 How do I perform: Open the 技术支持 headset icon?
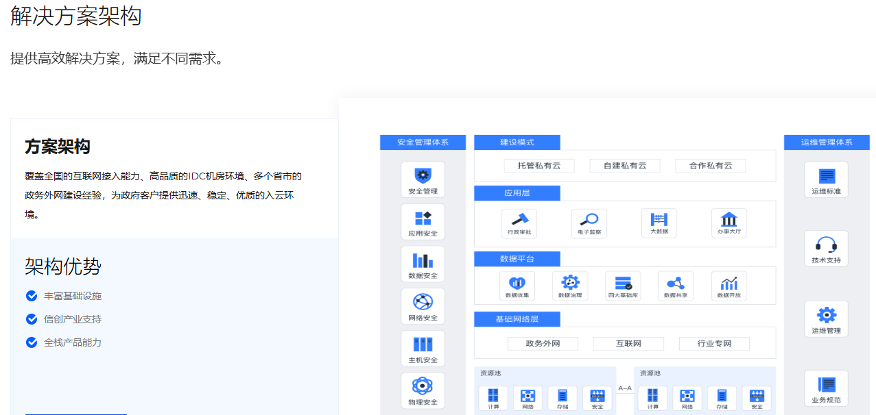[826, 244]
